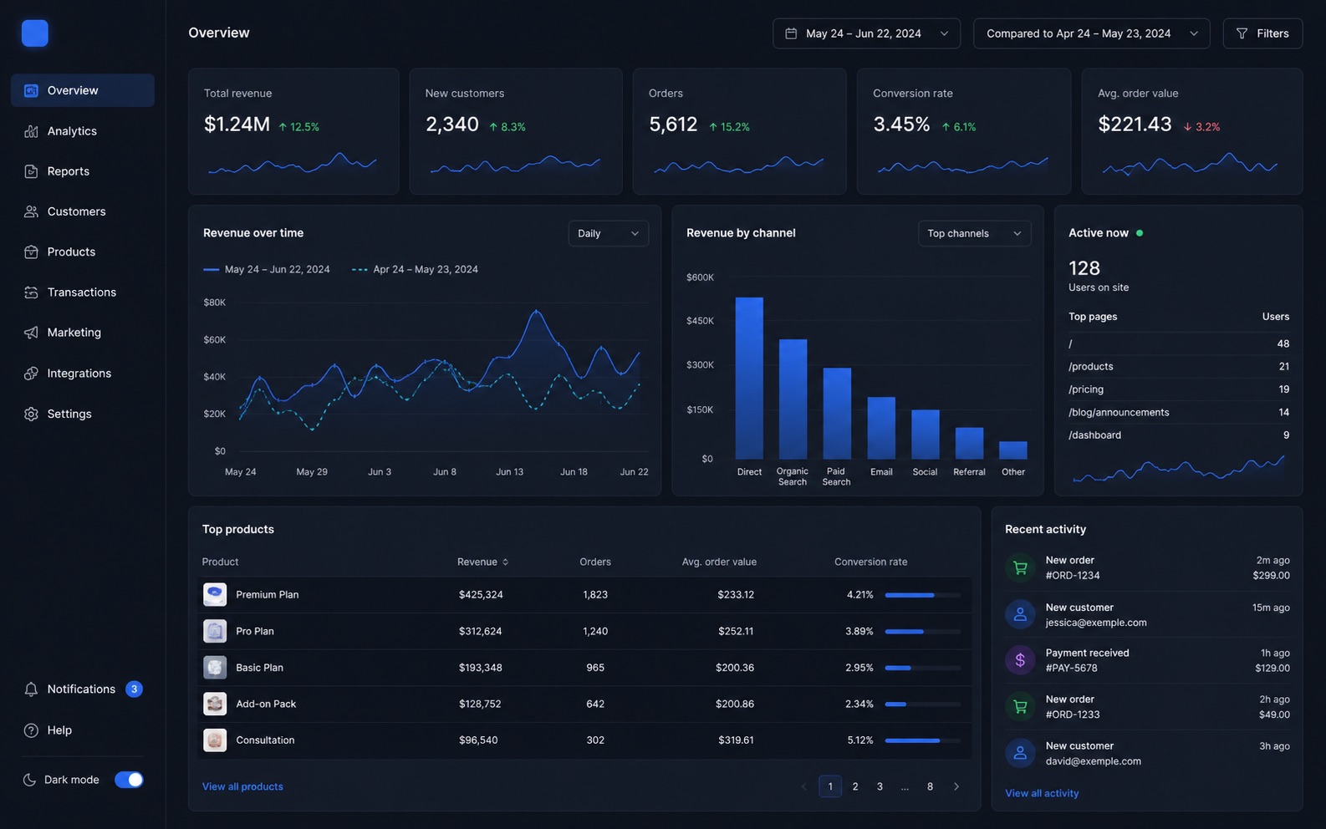Click Consultation conversion rate progress bar
The width and height of the screenshot is (1326, 829).
click(x=923, y=740)
